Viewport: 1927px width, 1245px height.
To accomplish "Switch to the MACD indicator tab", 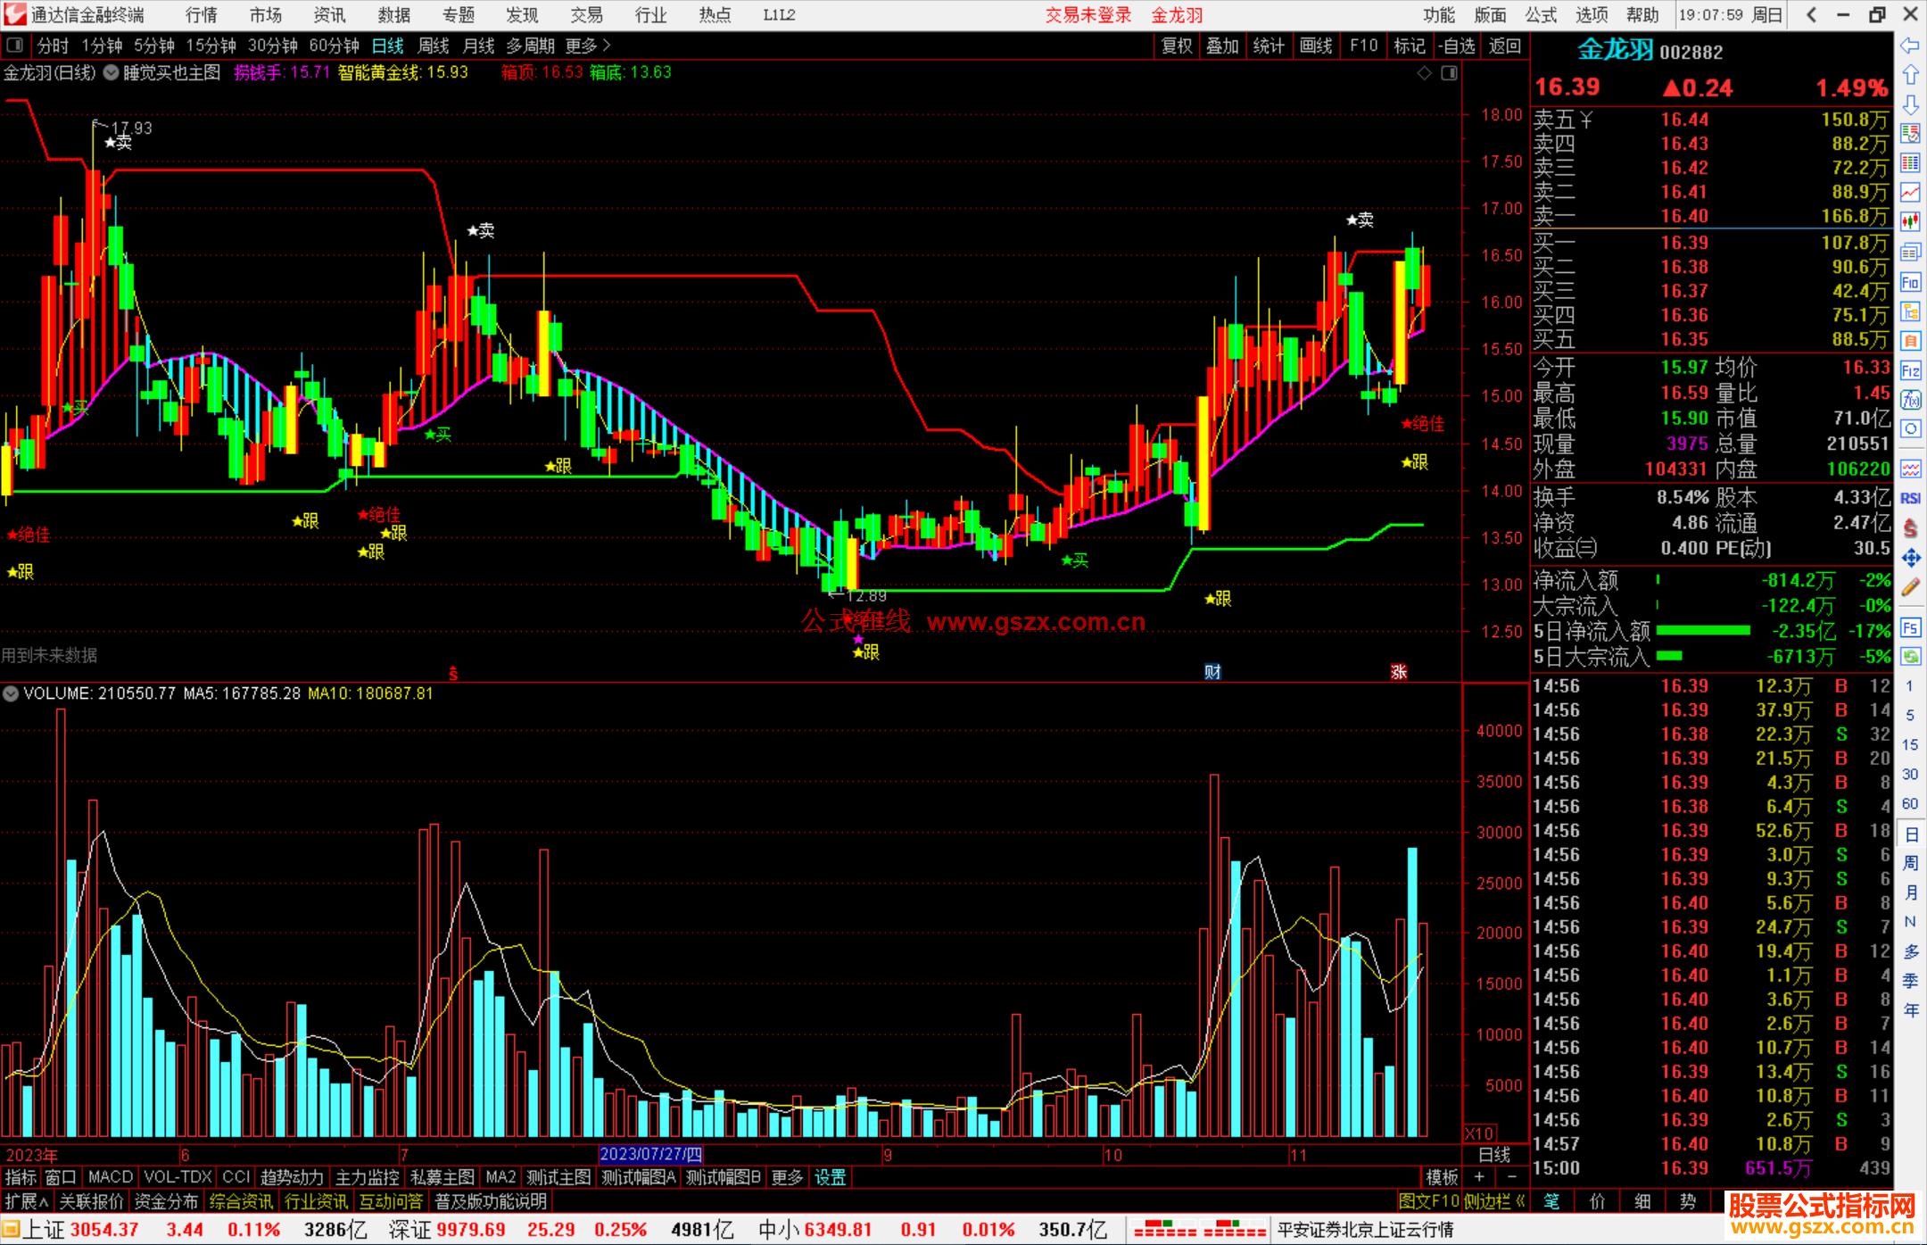I will pos(110,1177).
